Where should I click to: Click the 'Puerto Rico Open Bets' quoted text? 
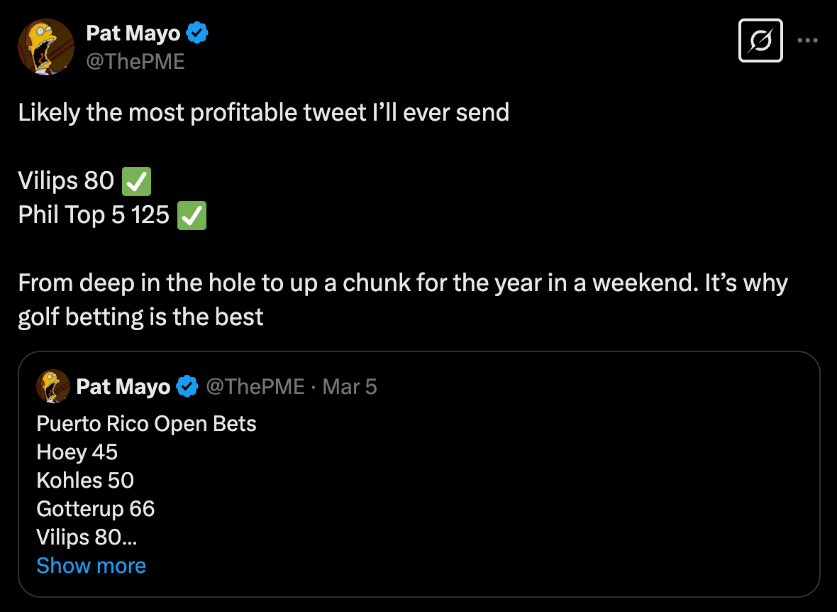[146, 424]
